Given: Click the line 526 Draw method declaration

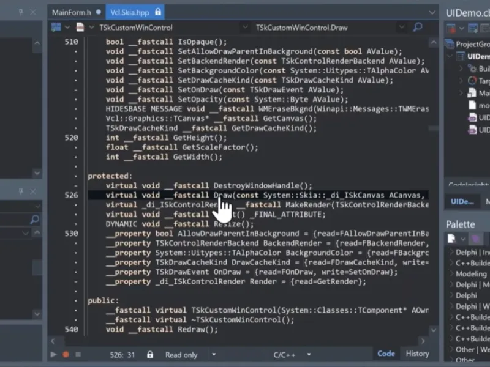Looking at the screenshot, I should 258,195.
